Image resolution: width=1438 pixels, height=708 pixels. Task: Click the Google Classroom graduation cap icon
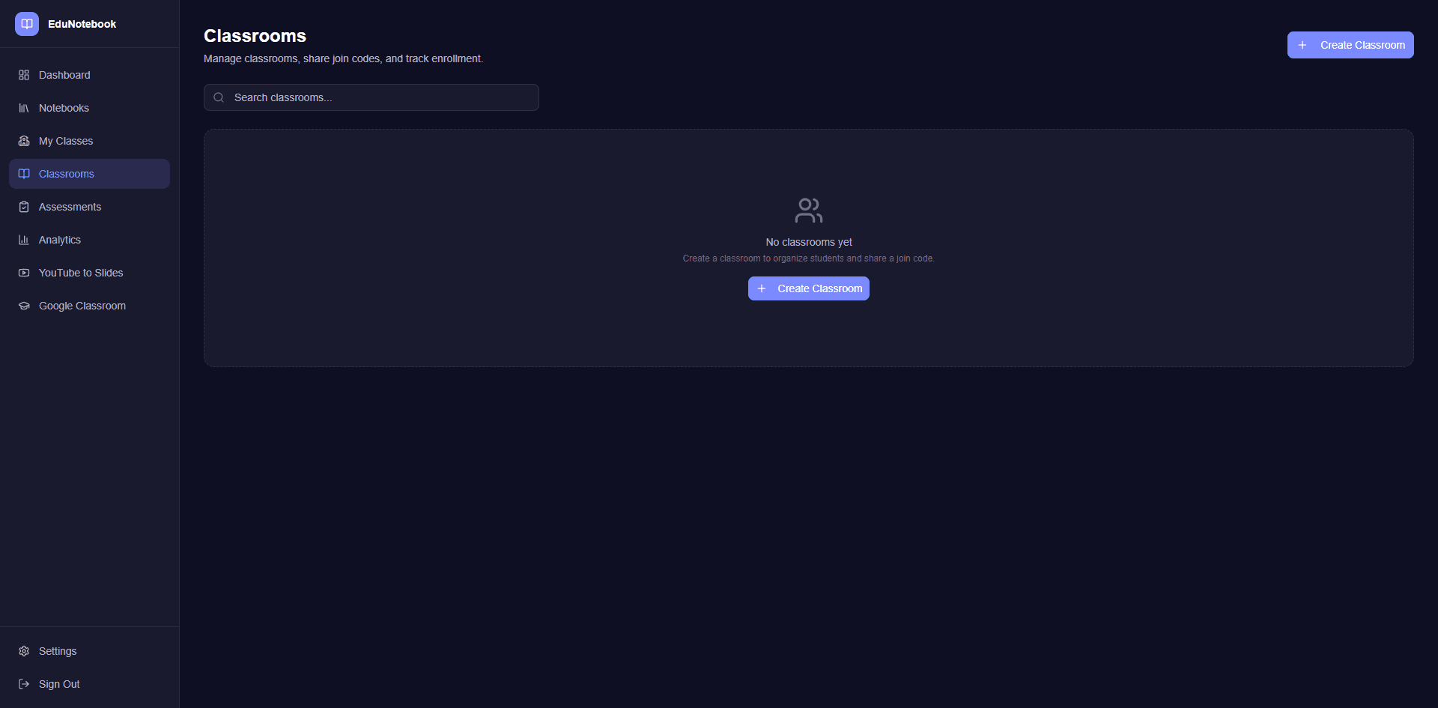[x=24, y=306]
